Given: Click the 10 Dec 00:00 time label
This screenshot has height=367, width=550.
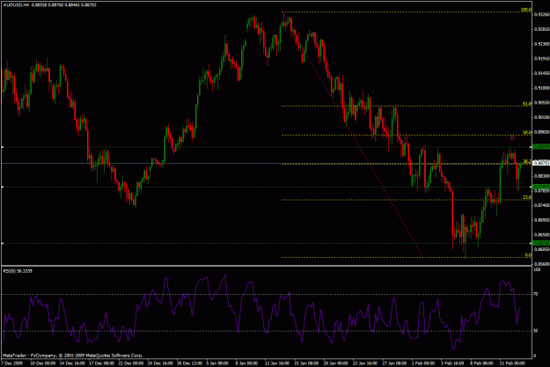Looking at the screenshot, I should [x=43, y=363].
